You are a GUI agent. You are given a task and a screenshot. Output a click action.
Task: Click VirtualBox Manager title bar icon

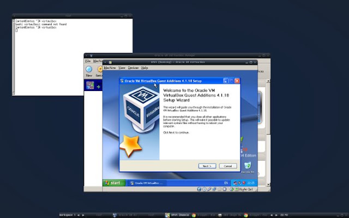pyautogui.click(x=91, y=56)
